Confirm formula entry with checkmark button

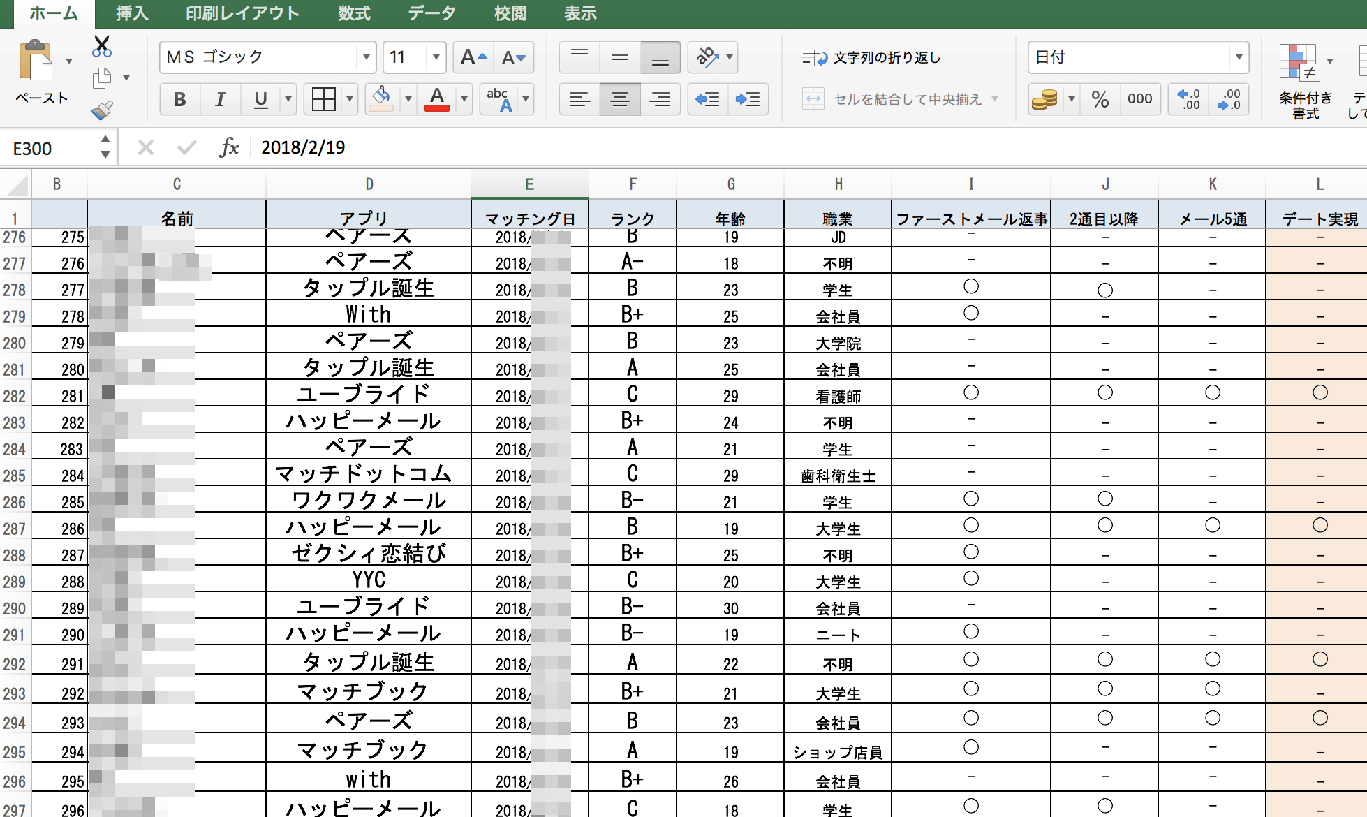click(186, 147)
